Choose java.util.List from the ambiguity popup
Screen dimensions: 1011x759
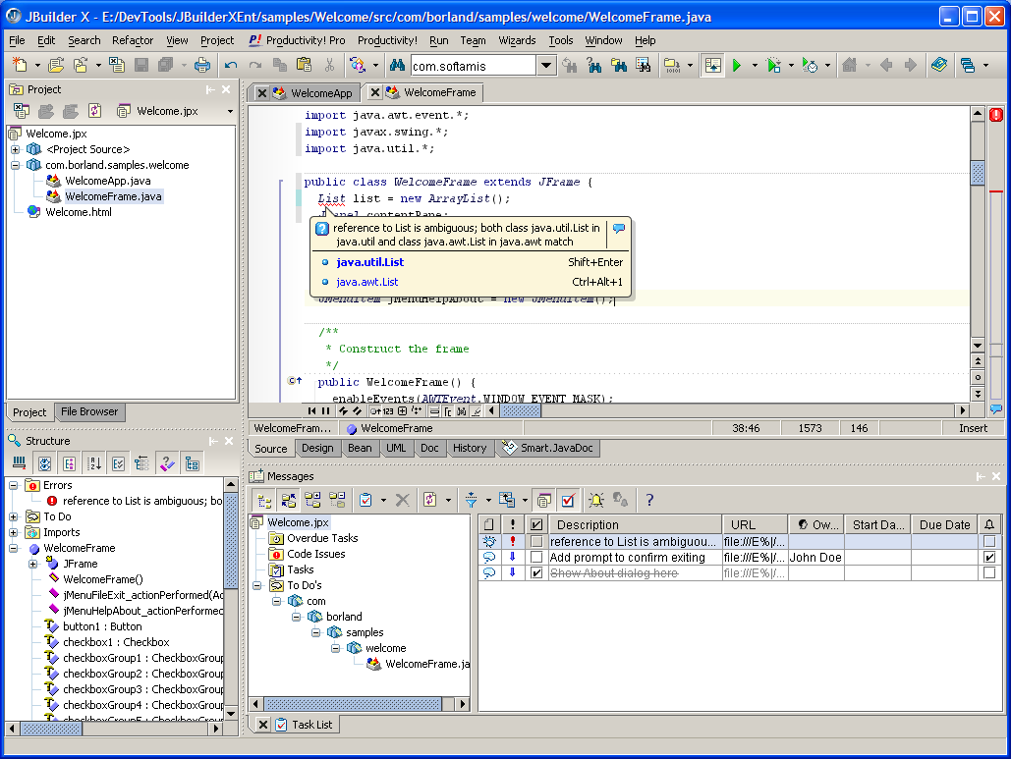[x=369, y=262]
